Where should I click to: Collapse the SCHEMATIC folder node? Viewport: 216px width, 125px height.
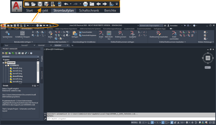coord(6,65)
